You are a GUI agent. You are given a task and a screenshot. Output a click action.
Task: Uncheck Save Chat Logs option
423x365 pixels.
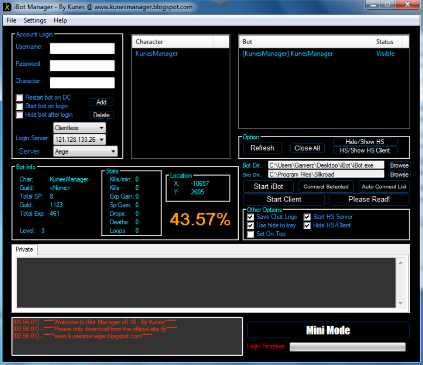point(250,217)
